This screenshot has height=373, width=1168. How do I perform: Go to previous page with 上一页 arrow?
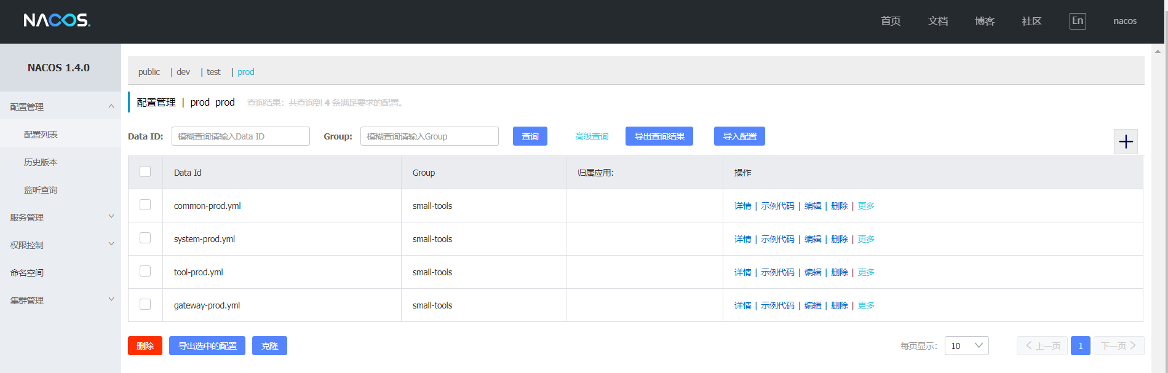[x=1042, y=346]
